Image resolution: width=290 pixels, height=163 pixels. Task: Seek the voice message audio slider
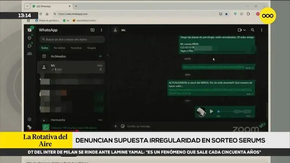click(x=235, y=111)
